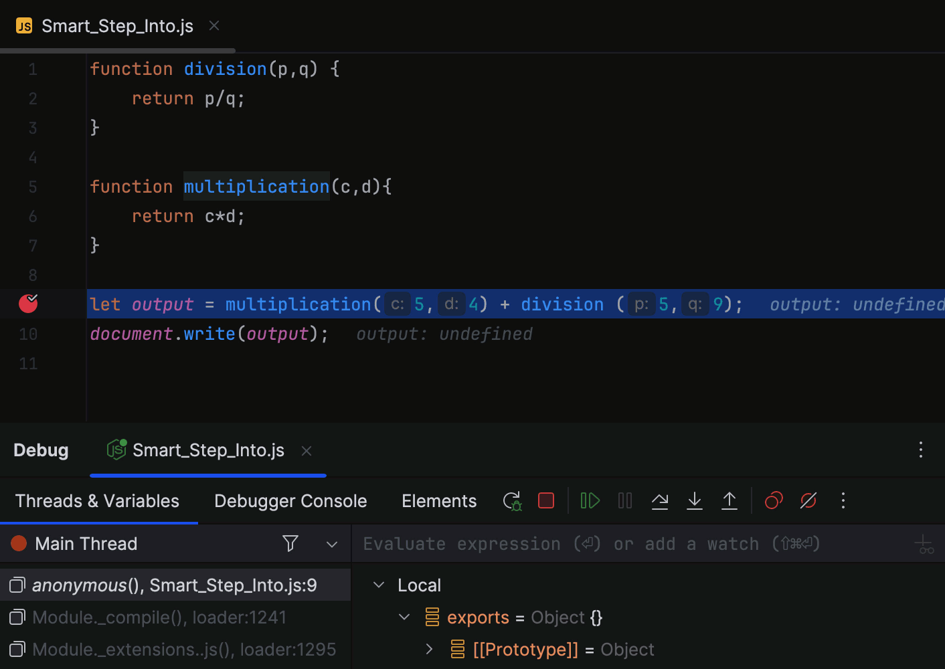Step out of the current frame

point(729,500)
